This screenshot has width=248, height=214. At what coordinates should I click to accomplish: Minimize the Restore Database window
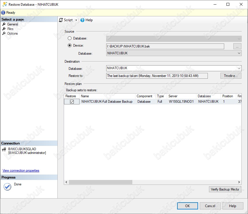coord(215,4)
